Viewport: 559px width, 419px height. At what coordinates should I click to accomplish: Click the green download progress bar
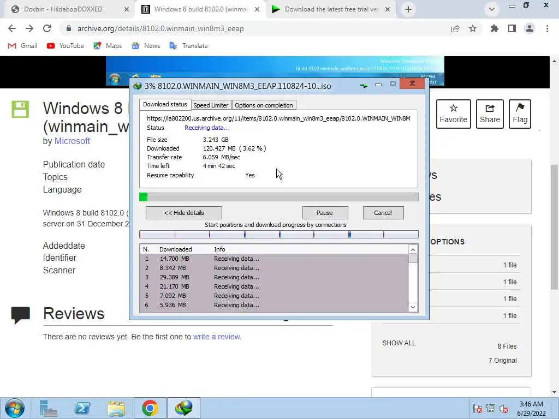(x=279, y=197)
